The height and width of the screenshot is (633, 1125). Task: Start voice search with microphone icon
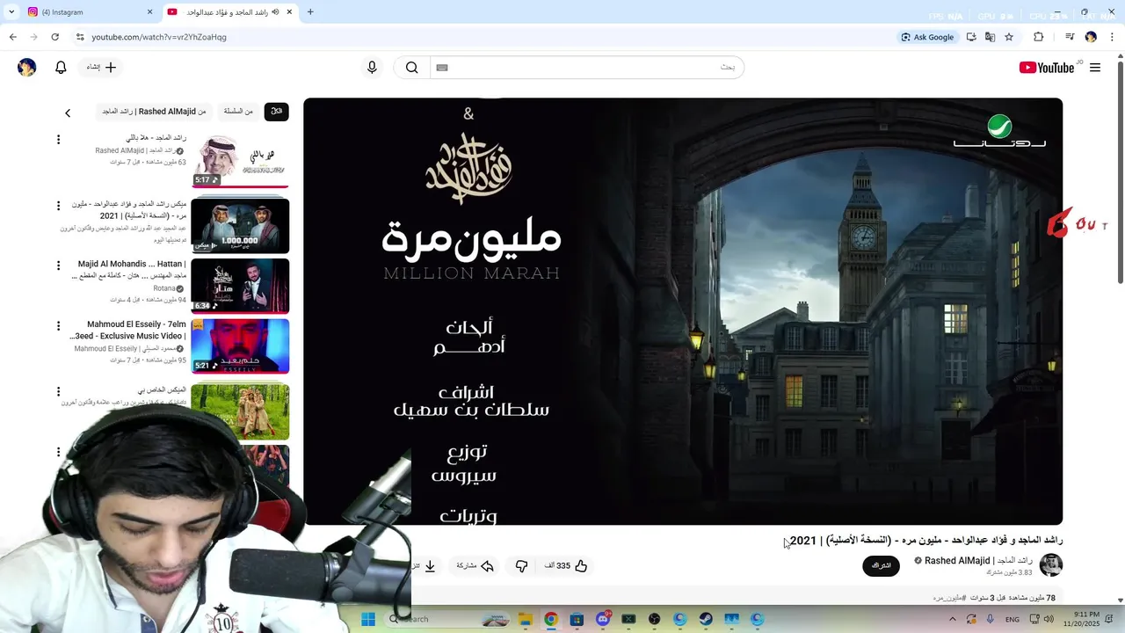[x=372, y=68]
